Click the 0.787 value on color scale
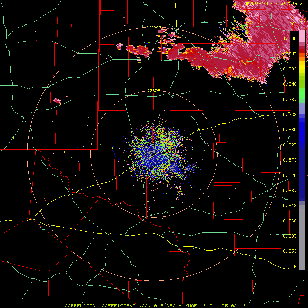 pyautogui.click(x=290, y=99)
